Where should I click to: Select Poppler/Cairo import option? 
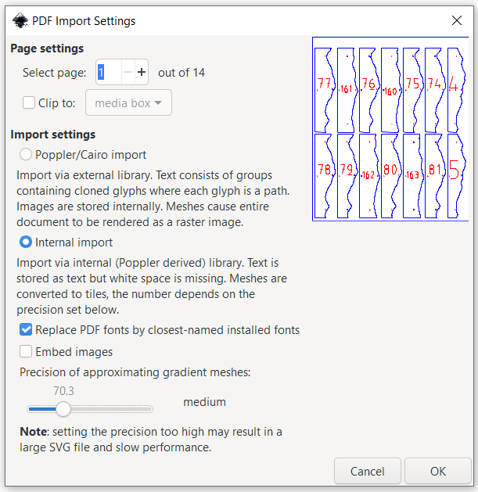[x=27, y=155]
